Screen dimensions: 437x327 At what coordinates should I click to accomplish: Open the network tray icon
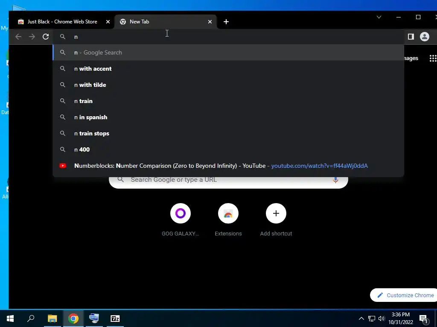point(372,318)
